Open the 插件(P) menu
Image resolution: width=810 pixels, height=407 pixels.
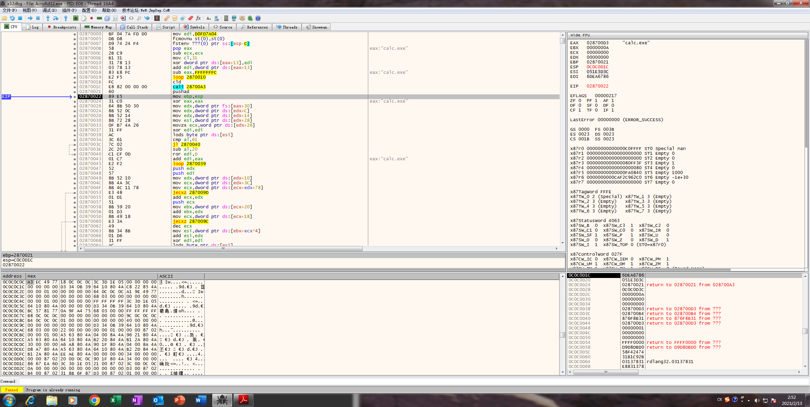69,10
